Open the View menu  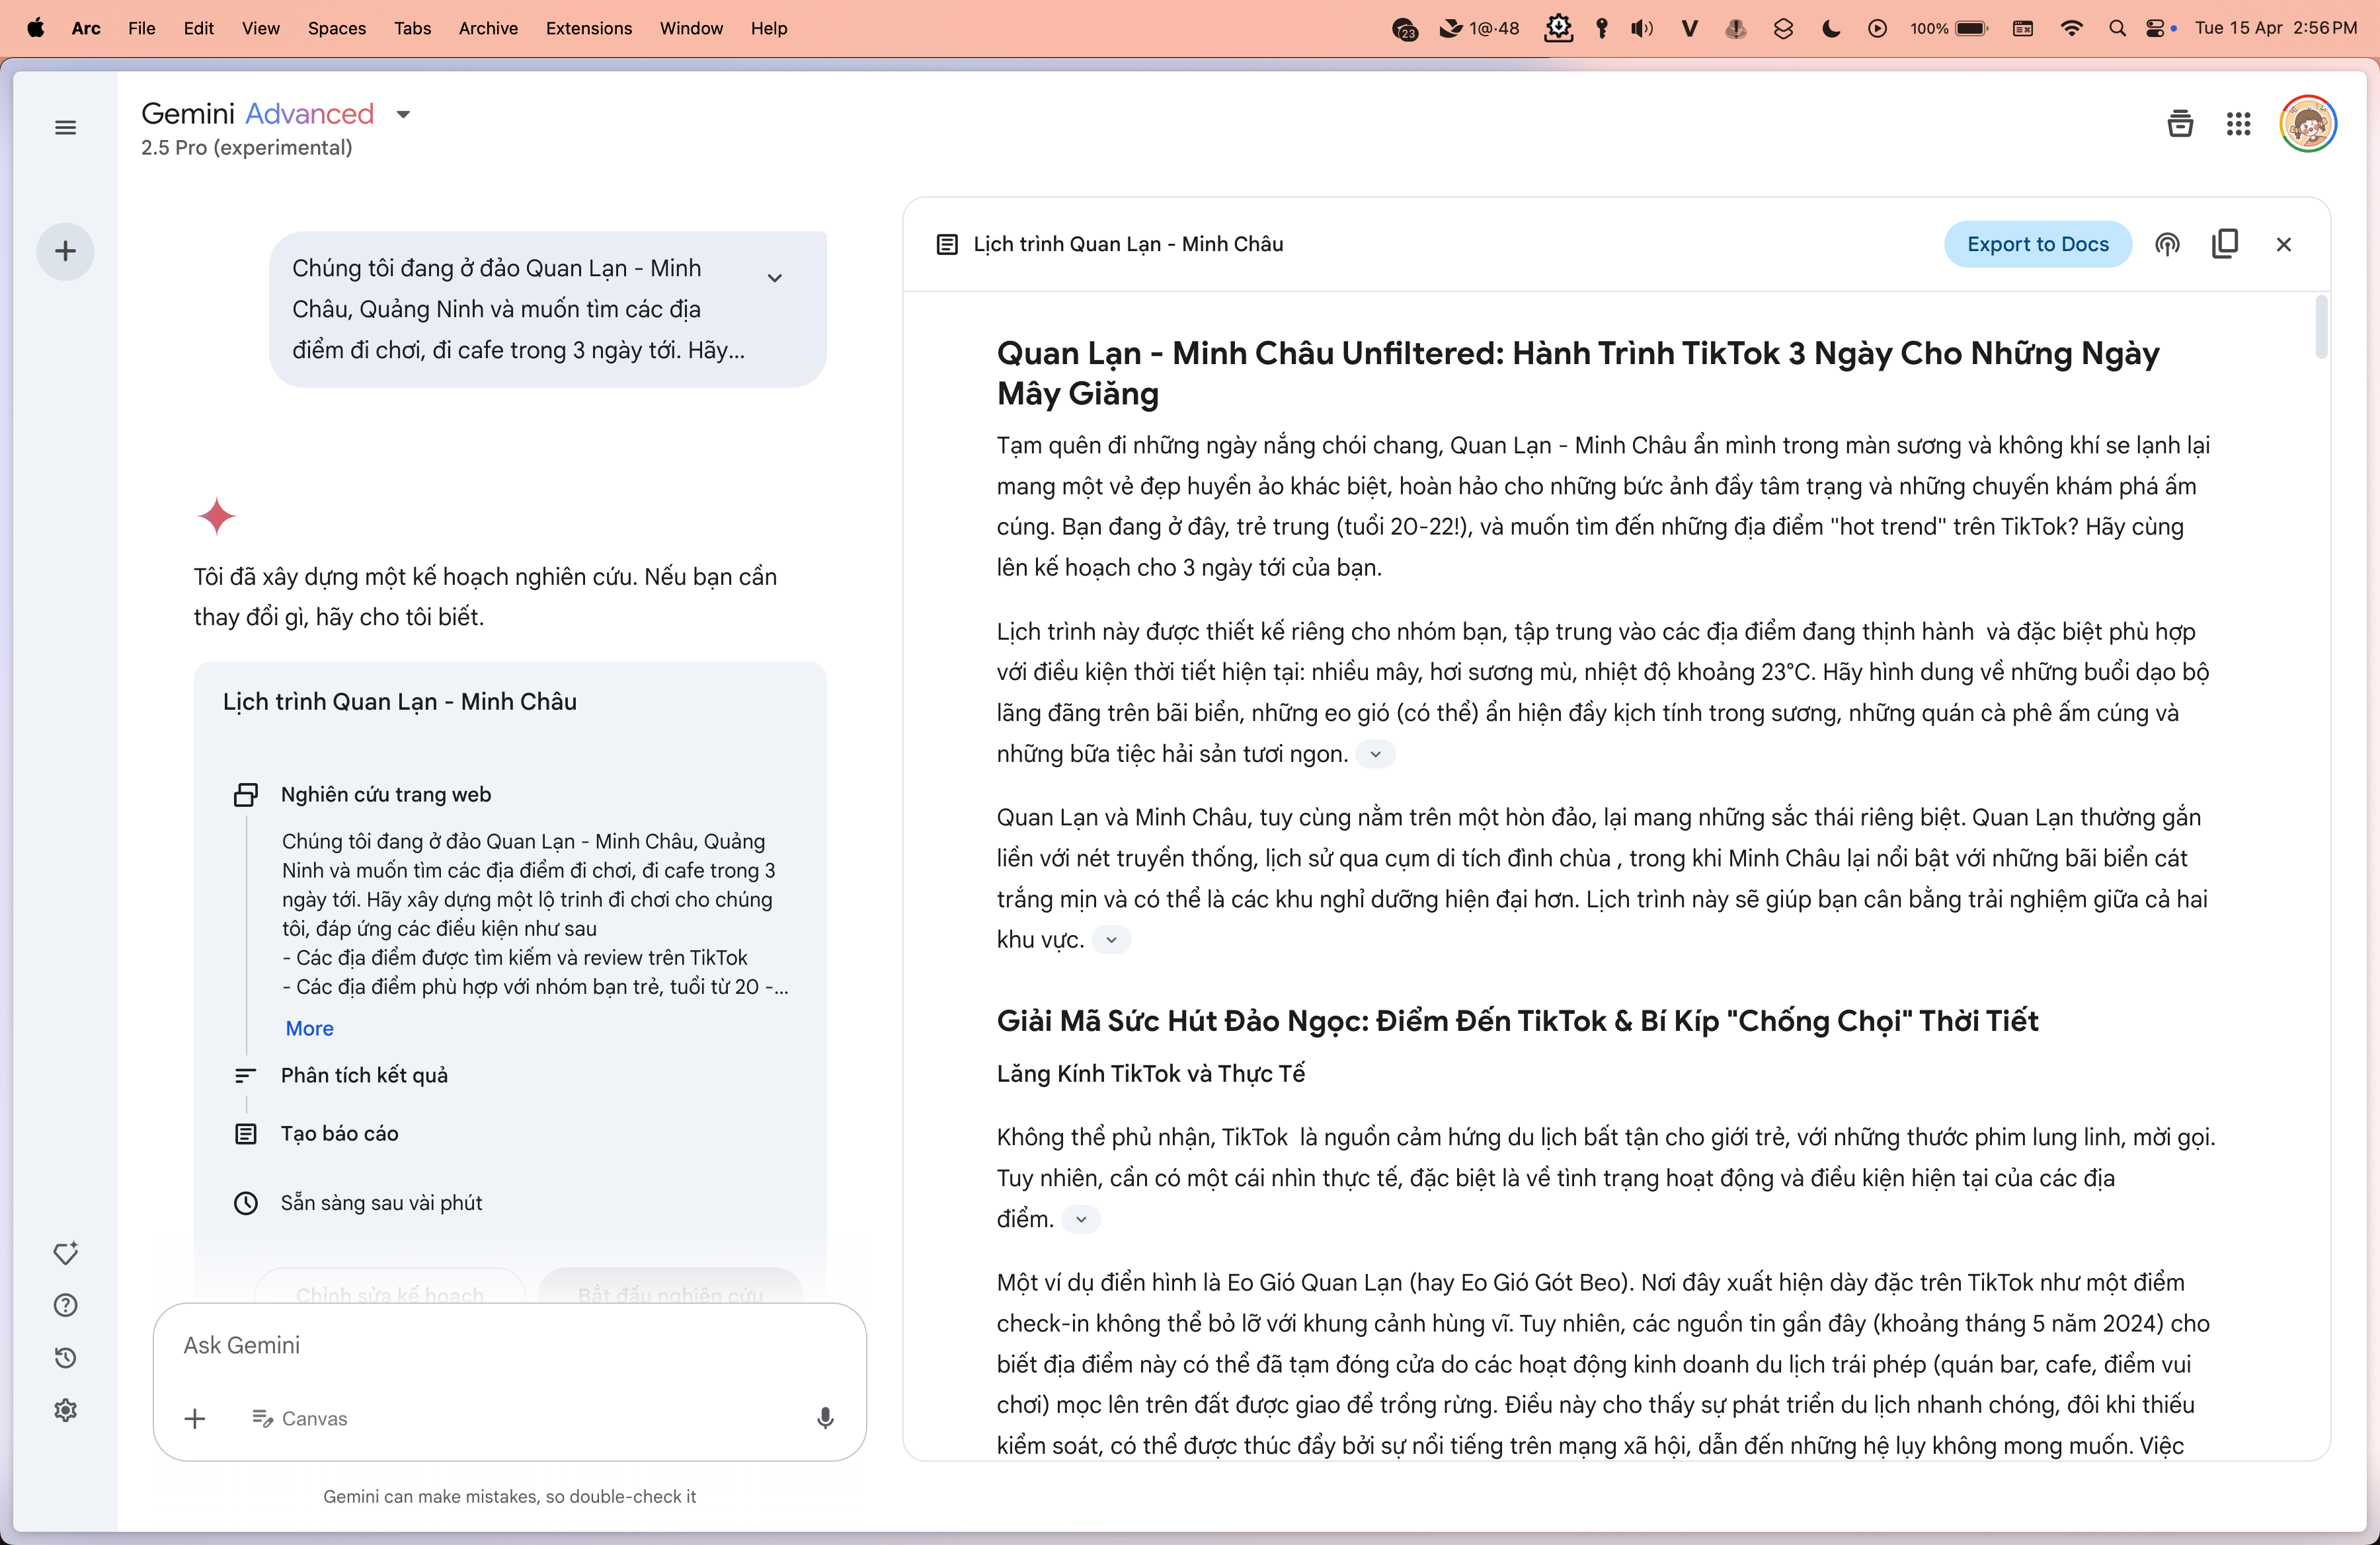point(260,28)
